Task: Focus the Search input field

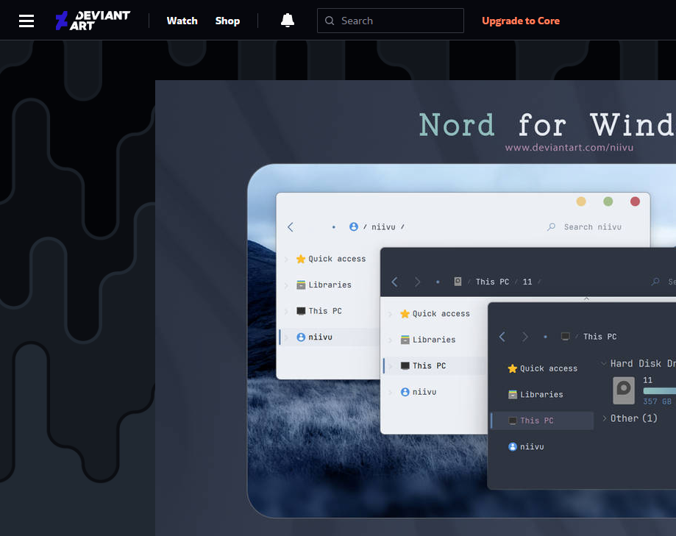Action: (x=390, y=21)
